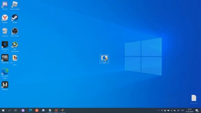201x113 pixels.
Task: Select the Discord desktop shortcut
Action: tap(5, 6)
